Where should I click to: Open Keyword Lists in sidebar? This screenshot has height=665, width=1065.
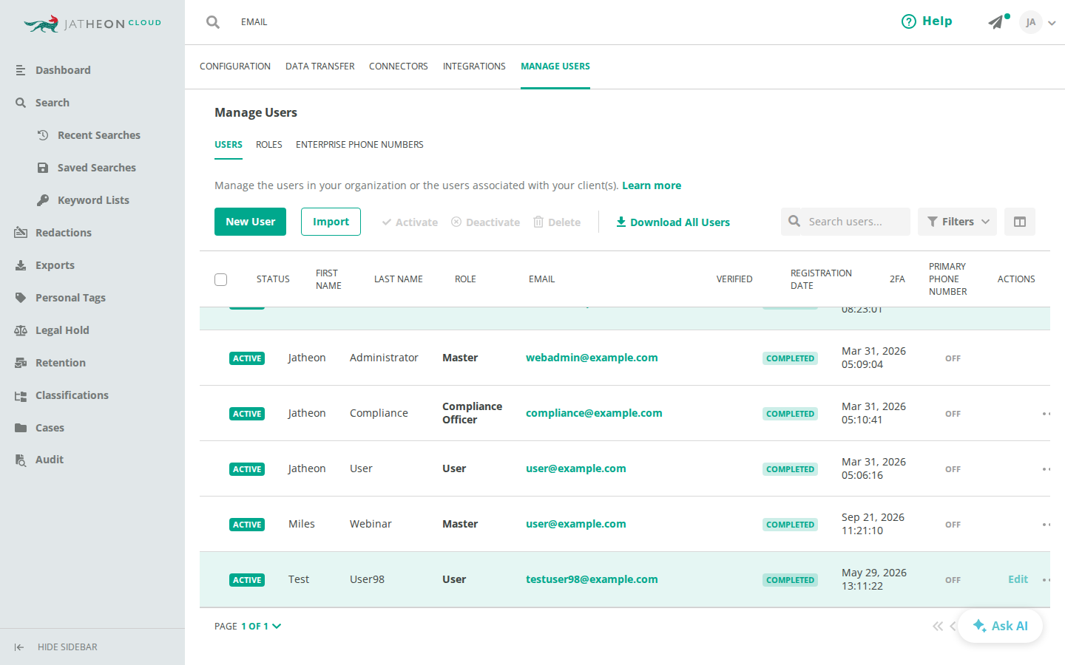pyautogui.click(x=93, y=200)
